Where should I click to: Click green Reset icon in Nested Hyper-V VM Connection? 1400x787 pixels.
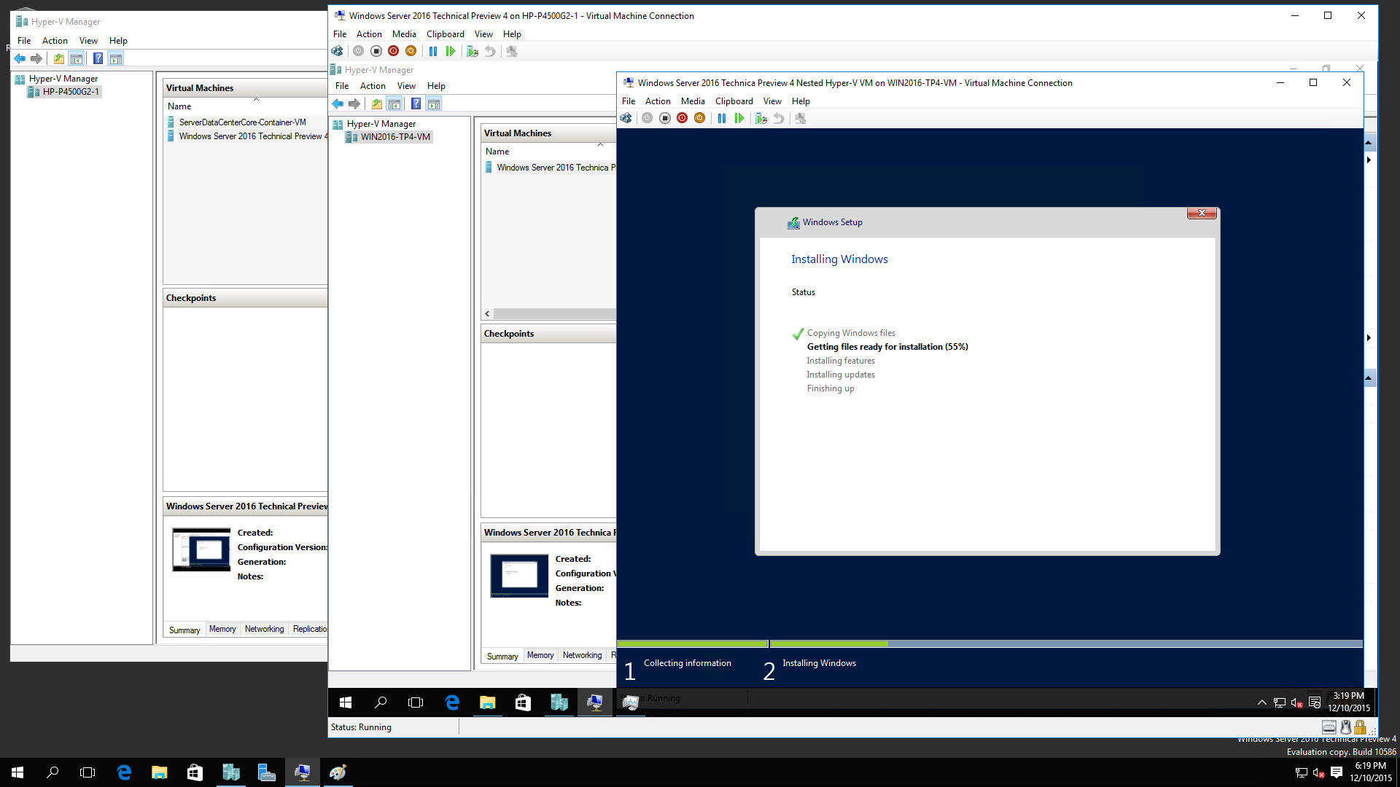739,118
